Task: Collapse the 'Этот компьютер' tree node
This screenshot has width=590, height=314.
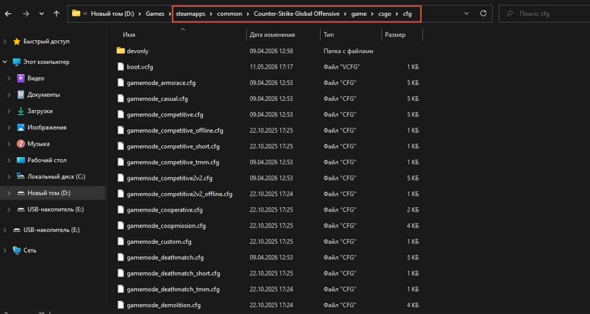Action: coord(5,62)
